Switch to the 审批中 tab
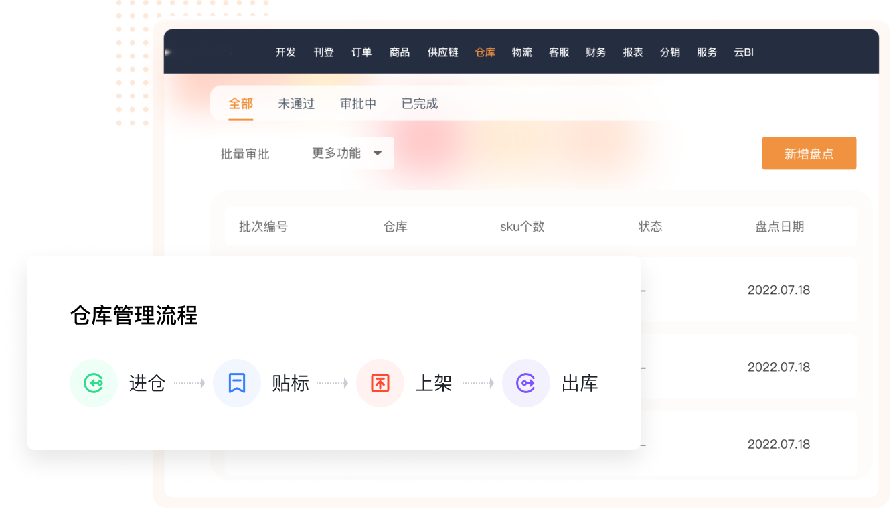This screenshot has height=511, width=893. [357, 104]
